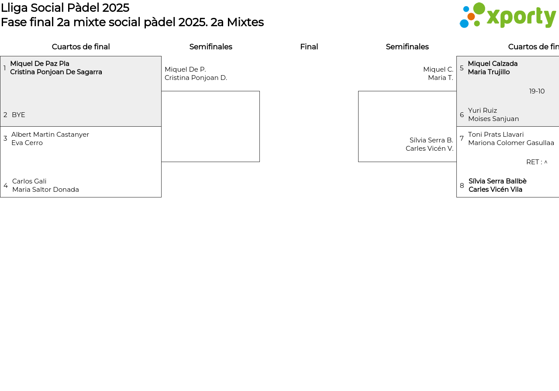
Task: Select Miquel C. and Maria T. semifinalists
Action: pyautogui.click(x=438, y=73)
